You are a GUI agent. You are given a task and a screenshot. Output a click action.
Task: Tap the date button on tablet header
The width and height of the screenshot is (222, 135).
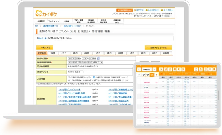pos(147,69)
